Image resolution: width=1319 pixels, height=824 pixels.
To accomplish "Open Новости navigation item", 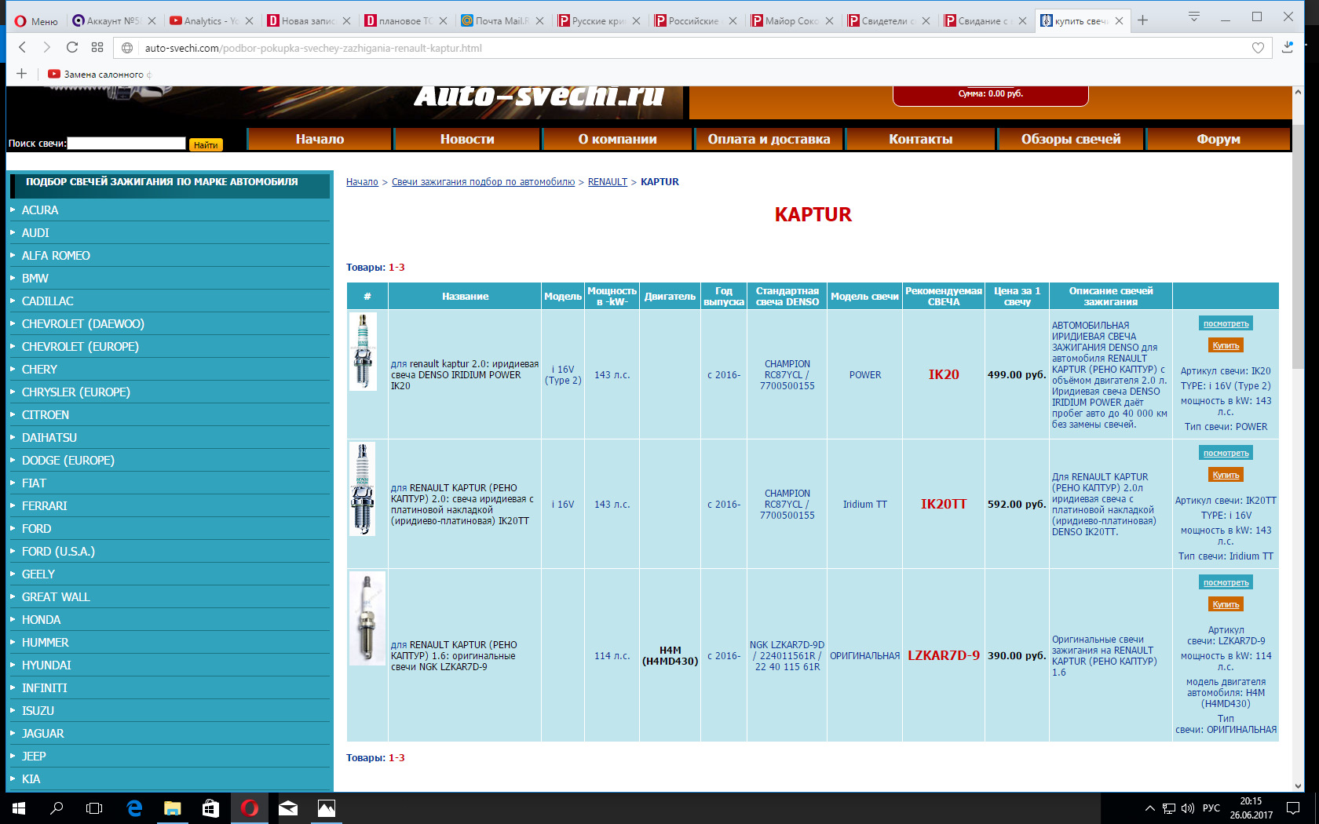I will (467, 139).
